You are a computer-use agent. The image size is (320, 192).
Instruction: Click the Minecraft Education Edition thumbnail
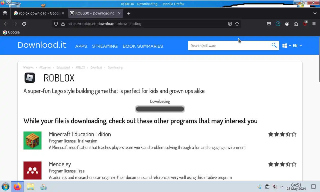(32, 140)
